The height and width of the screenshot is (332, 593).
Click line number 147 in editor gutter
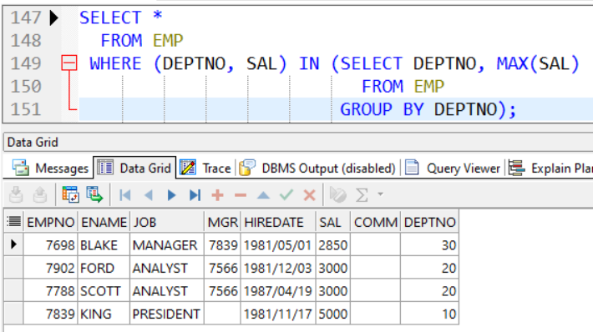click(x=26, y=18)
